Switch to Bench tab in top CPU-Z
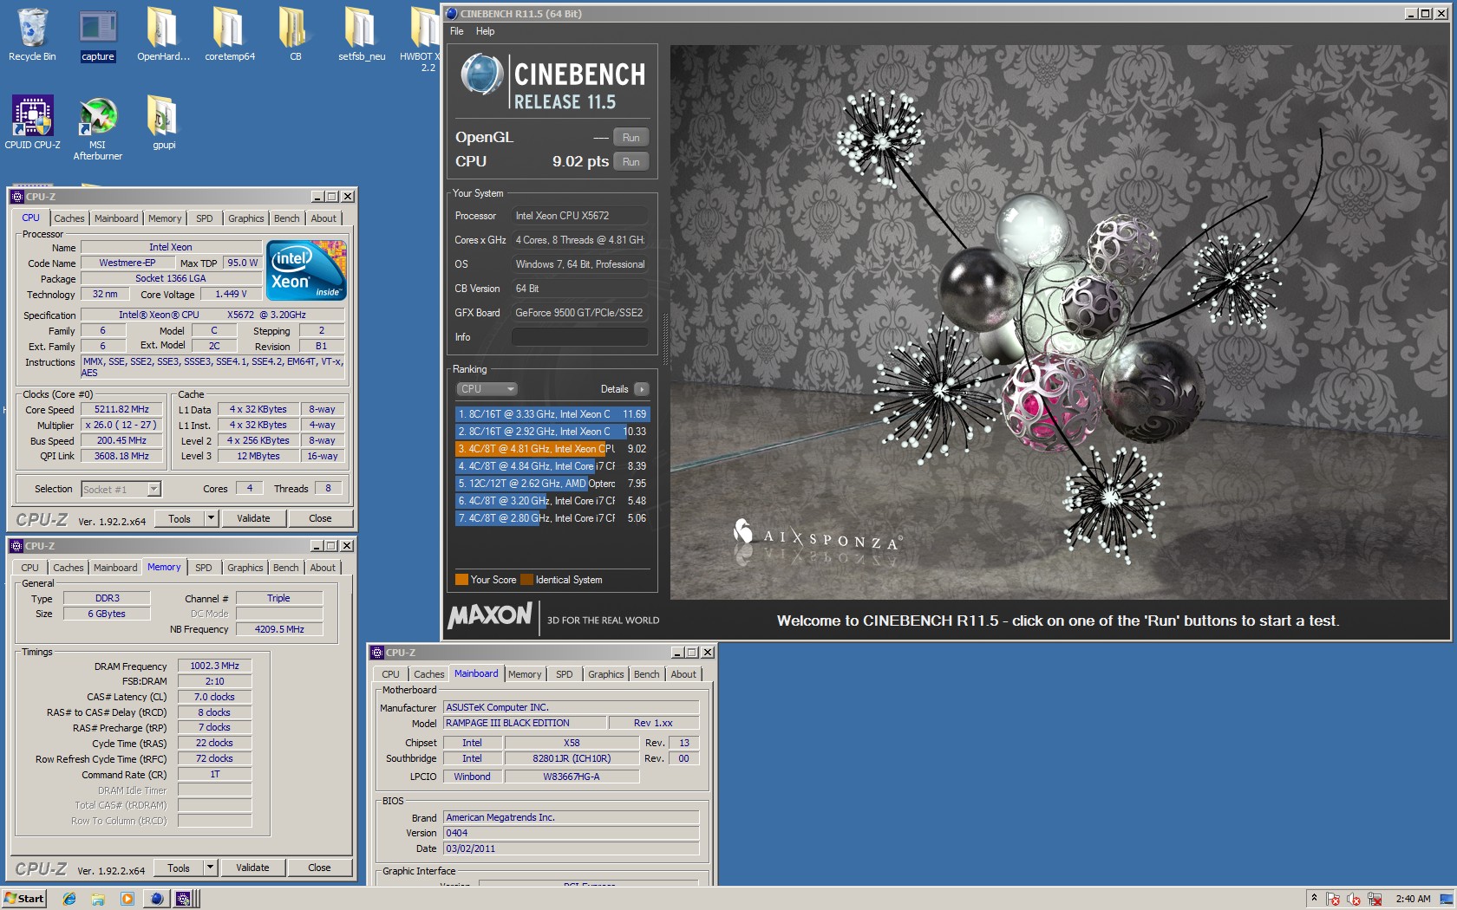 coord(286,218)
